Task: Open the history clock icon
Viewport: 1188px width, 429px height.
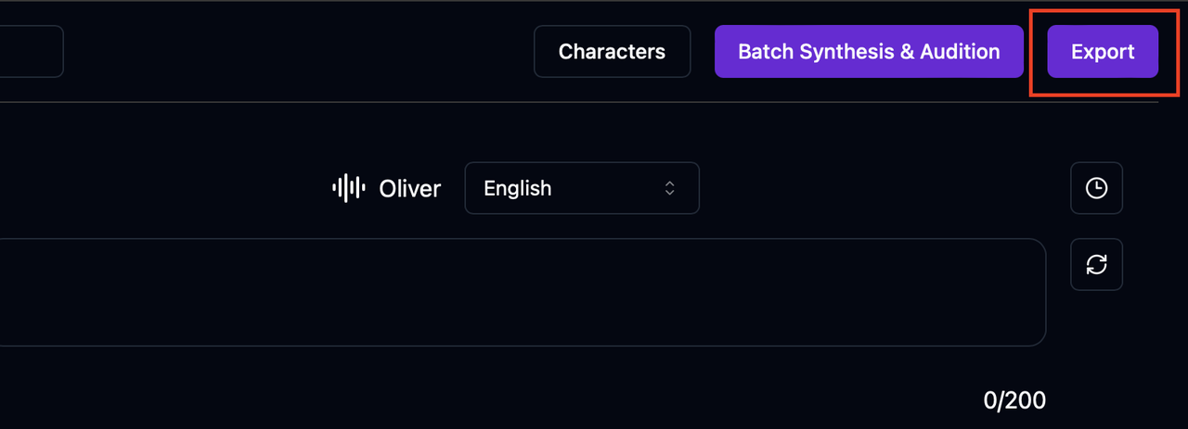Action: (1096, 188)
